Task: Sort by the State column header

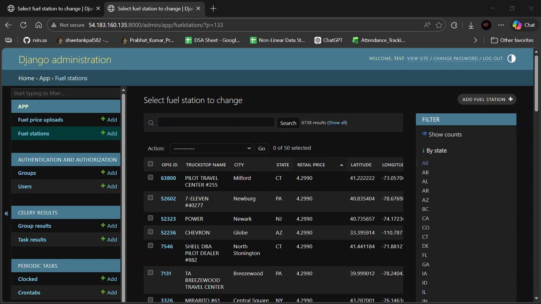Action: (283, 165)
